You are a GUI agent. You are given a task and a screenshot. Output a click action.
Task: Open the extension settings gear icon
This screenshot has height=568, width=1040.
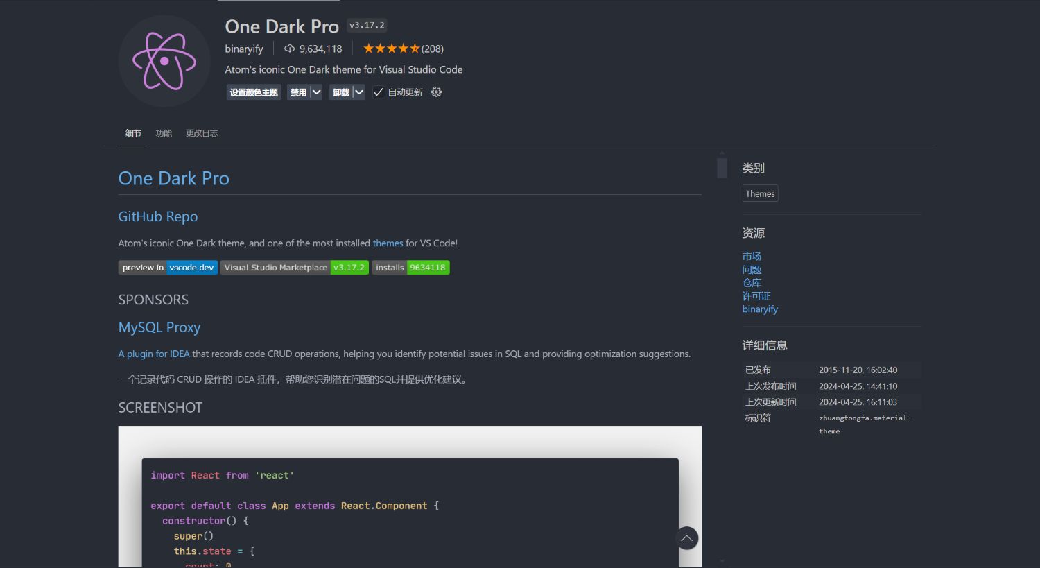point(436,92)
